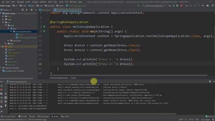This screenshot has height=121, width=215.
Task: Click the Dump Threads camera icon
Action: 1,94
